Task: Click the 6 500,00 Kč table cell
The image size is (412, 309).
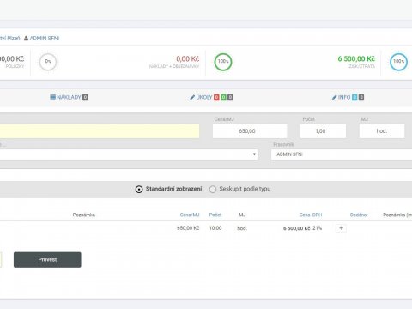Action: [297, 228]
